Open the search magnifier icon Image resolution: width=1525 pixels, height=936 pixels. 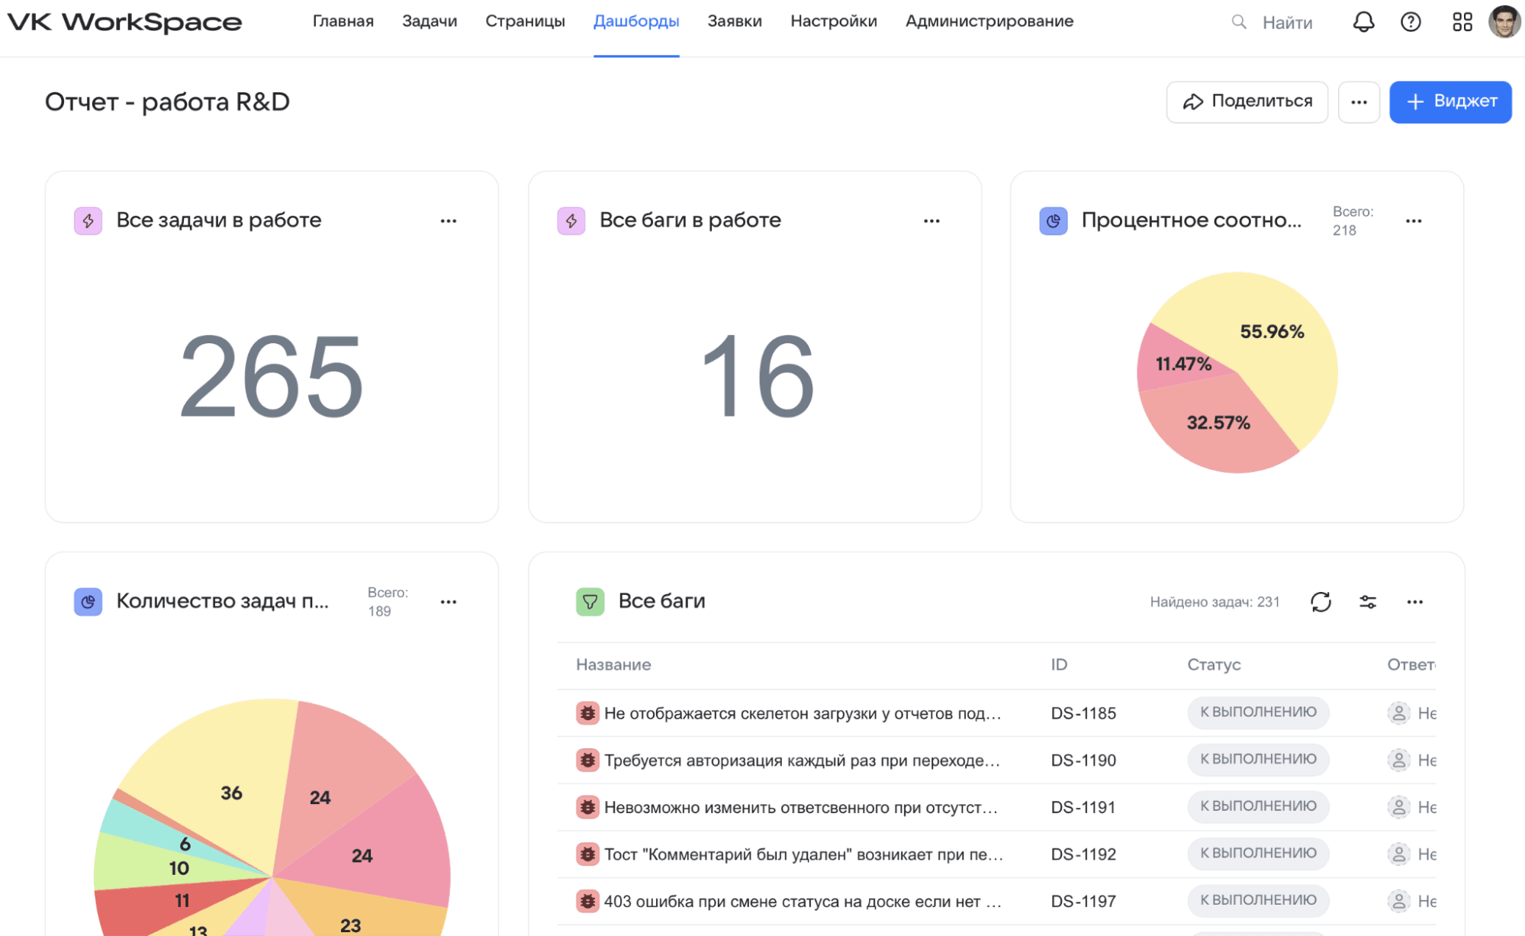pos(1239,22)
